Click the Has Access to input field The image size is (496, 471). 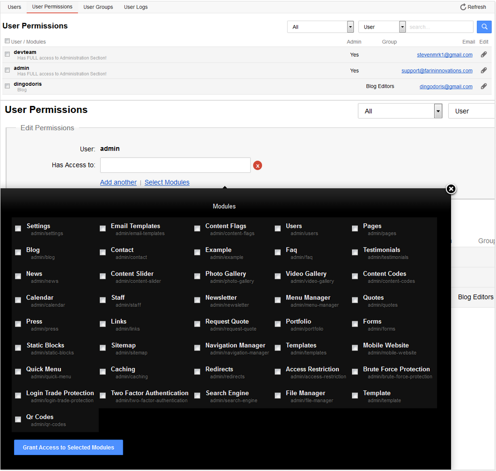click(x=175, y=165)
